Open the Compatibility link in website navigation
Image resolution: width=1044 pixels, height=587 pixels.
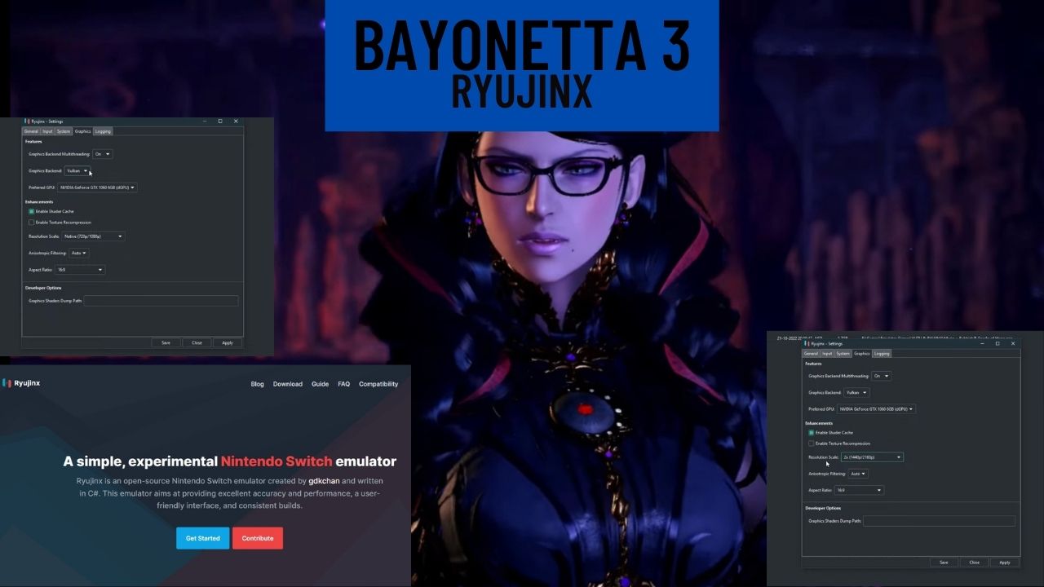point(378,384)
